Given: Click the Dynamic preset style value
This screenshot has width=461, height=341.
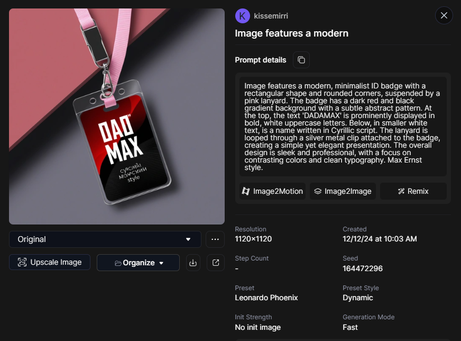Looking at the screenshot, I should [358, 298].
